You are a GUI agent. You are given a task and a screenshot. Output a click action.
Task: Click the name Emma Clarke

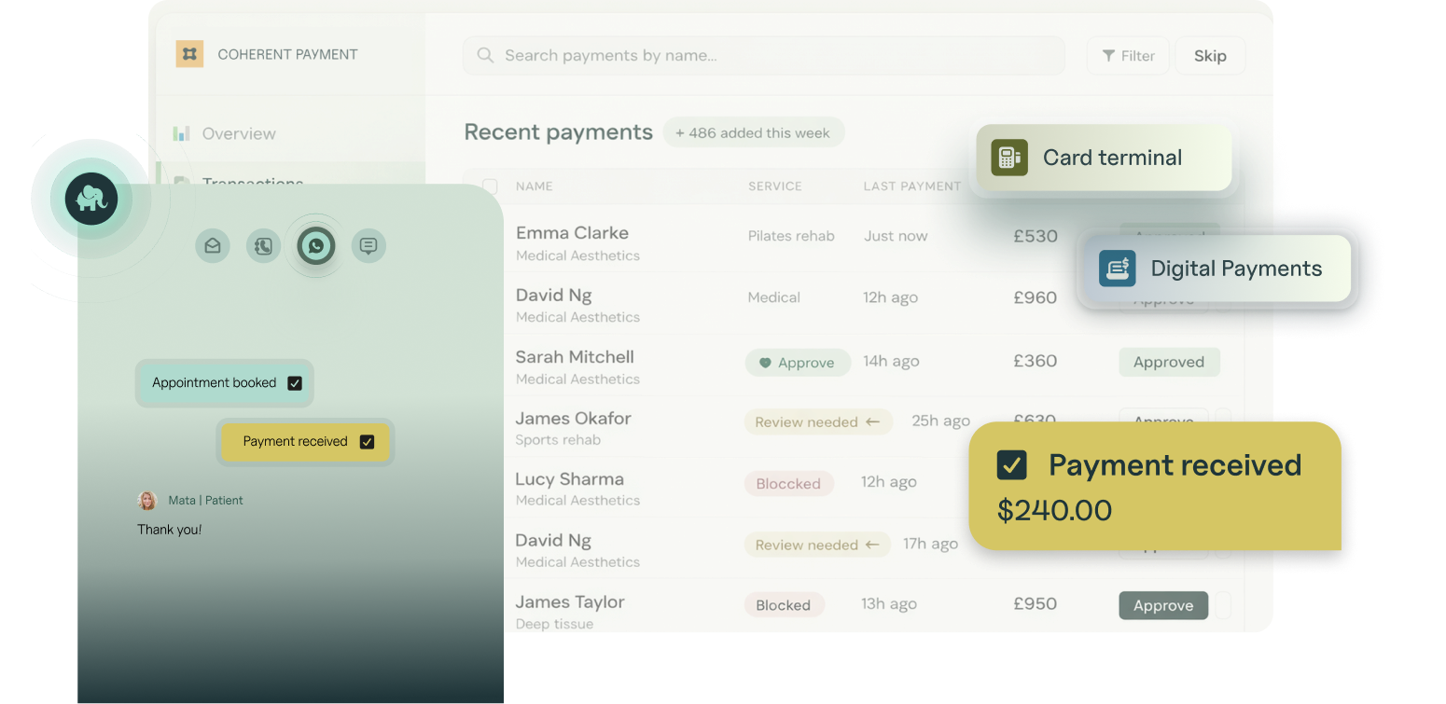(x=572, y=233)
